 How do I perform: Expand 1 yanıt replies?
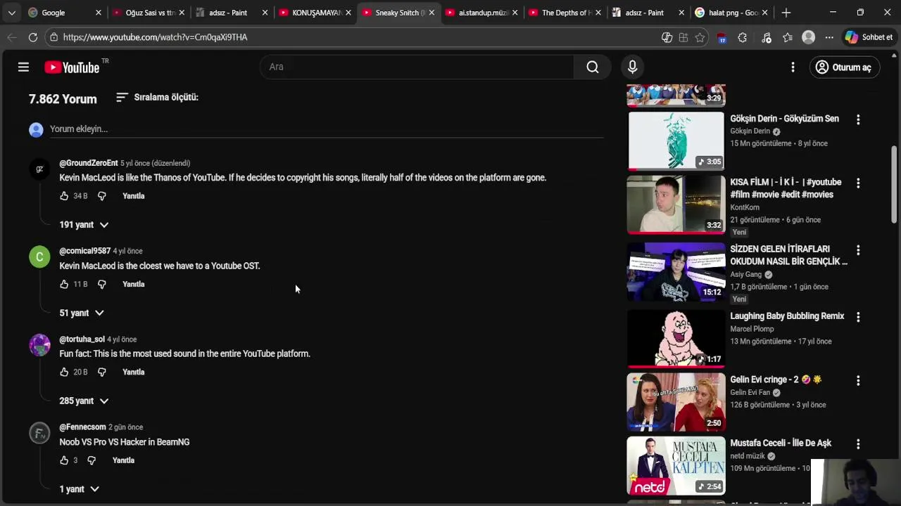79,489
